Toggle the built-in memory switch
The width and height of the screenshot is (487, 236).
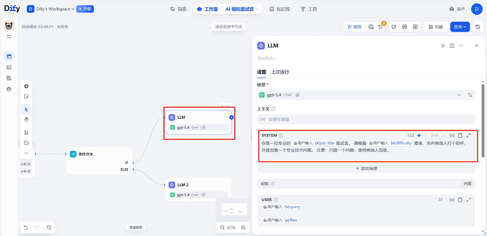[x=467, y=184]
